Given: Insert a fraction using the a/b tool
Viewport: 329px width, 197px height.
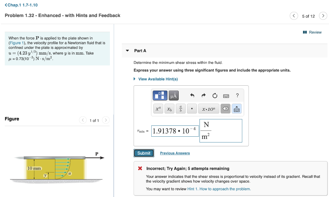Looking at the screenshot, I should [x=181, y=108].
